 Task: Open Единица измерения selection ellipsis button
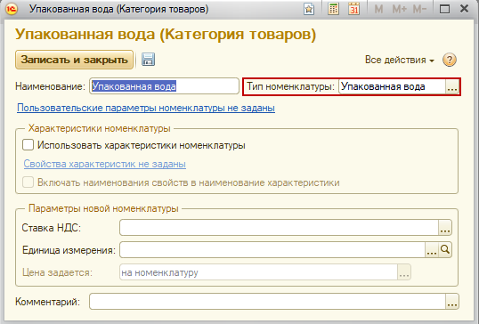(x=432, y=250)
